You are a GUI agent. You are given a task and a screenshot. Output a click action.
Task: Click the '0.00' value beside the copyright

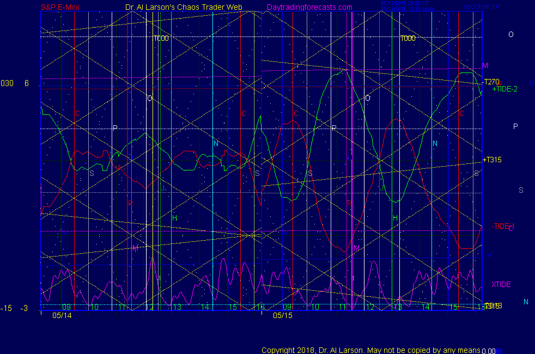point(489,351)
